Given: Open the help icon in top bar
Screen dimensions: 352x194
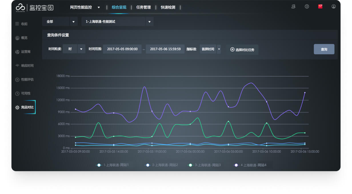Looking at the screenshot, I should coord(307,6).
